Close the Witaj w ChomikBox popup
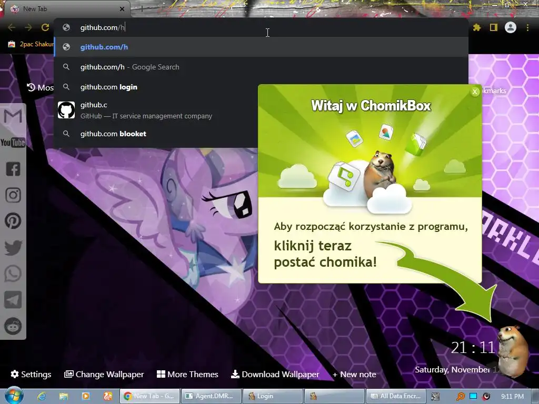This screenshot has width=539, height=404. (x=475, y=92)
